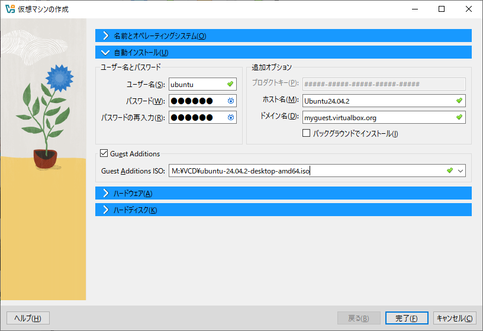The height and width of the screenshot is (331, 483).
Task: Maximize the 仮想マシンの作成 window
Action: [x=442, y=9]
